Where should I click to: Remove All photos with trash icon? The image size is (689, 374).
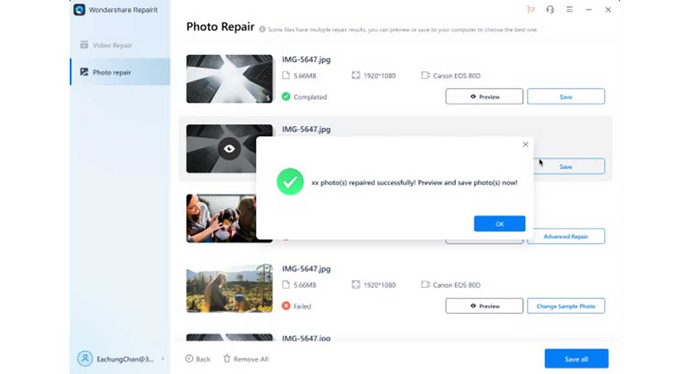[246, 359]
